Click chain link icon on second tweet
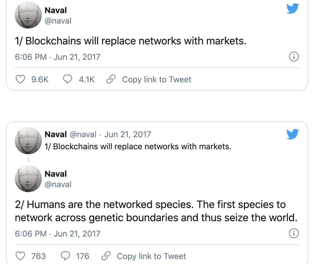Viewport: 317px width, 264px height. (106, 256)
